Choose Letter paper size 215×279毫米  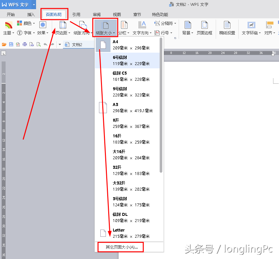(x=128, y=233)
